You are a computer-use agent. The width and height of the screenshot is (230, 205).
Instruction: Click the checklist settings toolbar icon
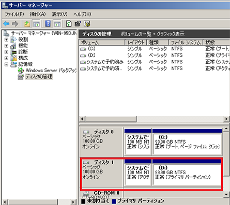(87, 24)
